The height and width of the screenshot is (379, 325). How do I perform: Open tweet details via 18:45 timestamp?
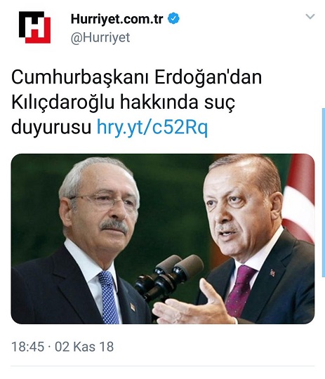(27, 347)
